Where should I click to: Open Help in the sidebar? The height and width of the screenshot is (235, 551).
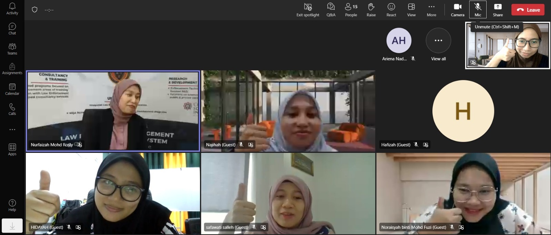pyautogui.click(x=12, y=205)
